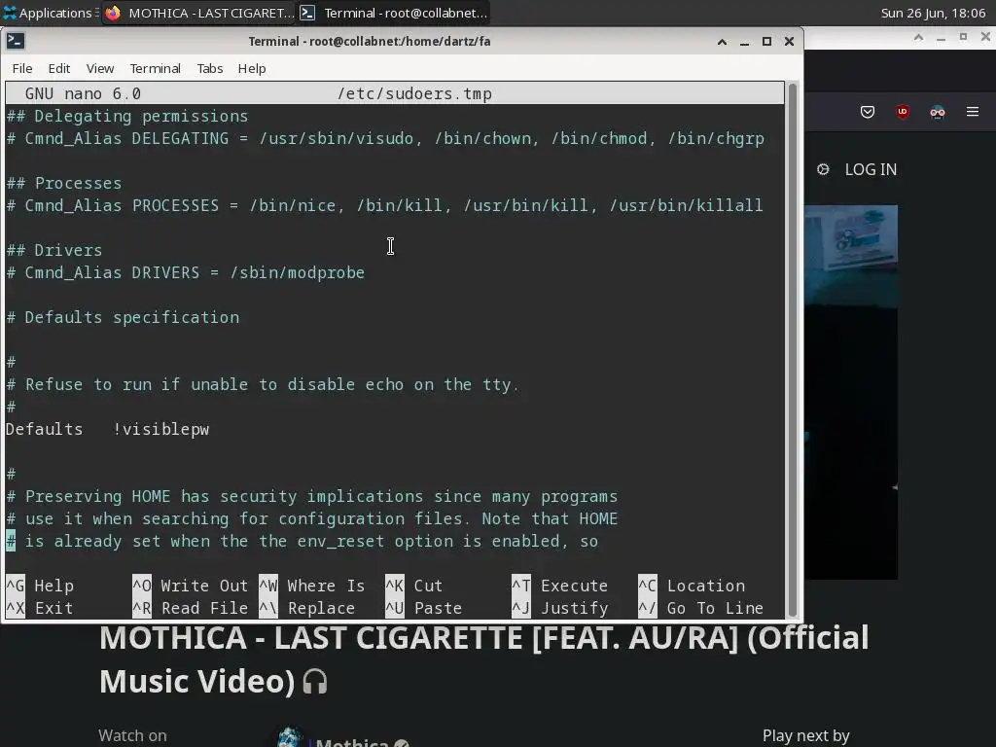Click the ^T Execute shortcut in nano
The width and height of the screenshot is (996, 747).
[x=559, y=586]
